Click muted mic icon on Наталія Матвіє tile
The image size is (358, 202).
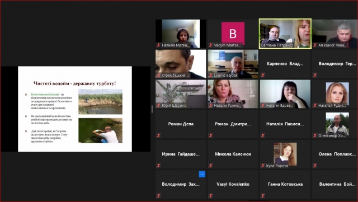[x=158, y=45]
